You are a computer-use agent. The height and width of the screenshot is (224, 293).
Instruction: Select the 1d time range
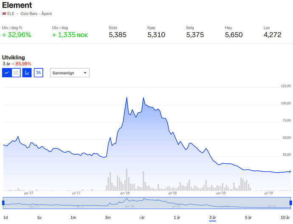coord(6,218)
